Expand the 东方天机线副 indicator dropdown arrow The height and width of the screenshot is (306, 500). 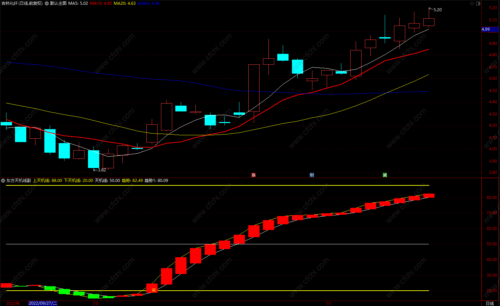[3, 181]
